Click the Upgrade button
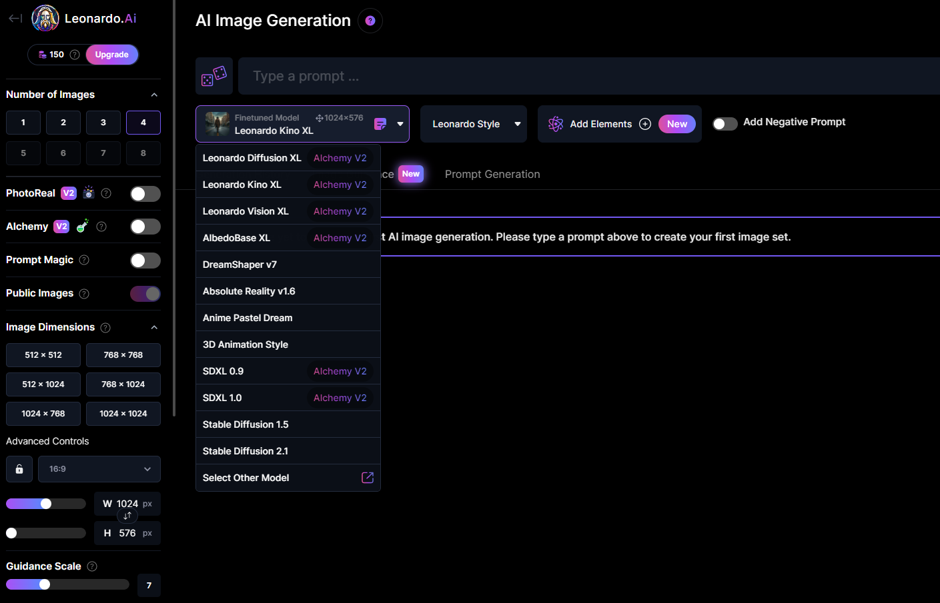This screenshot has height=603, width=940. pyautogui.click(x=112, y=55)
